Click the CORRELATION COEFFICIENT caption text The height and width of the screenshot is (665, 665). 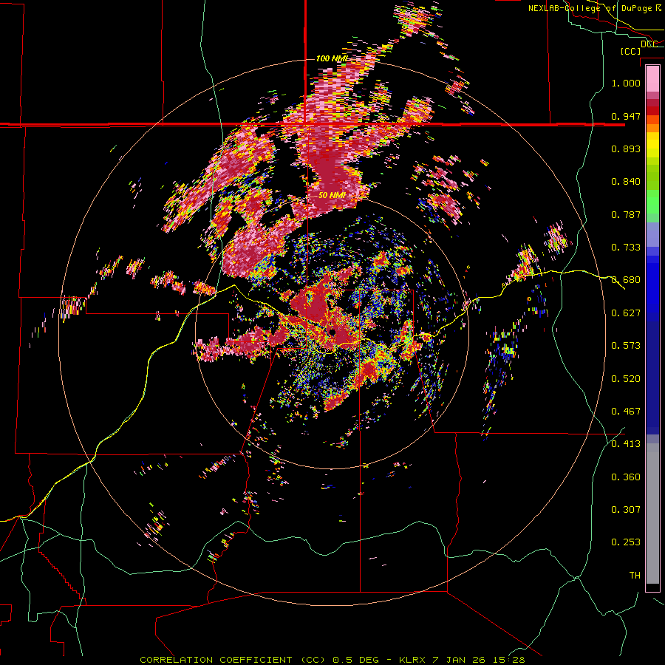click(216, 660)
